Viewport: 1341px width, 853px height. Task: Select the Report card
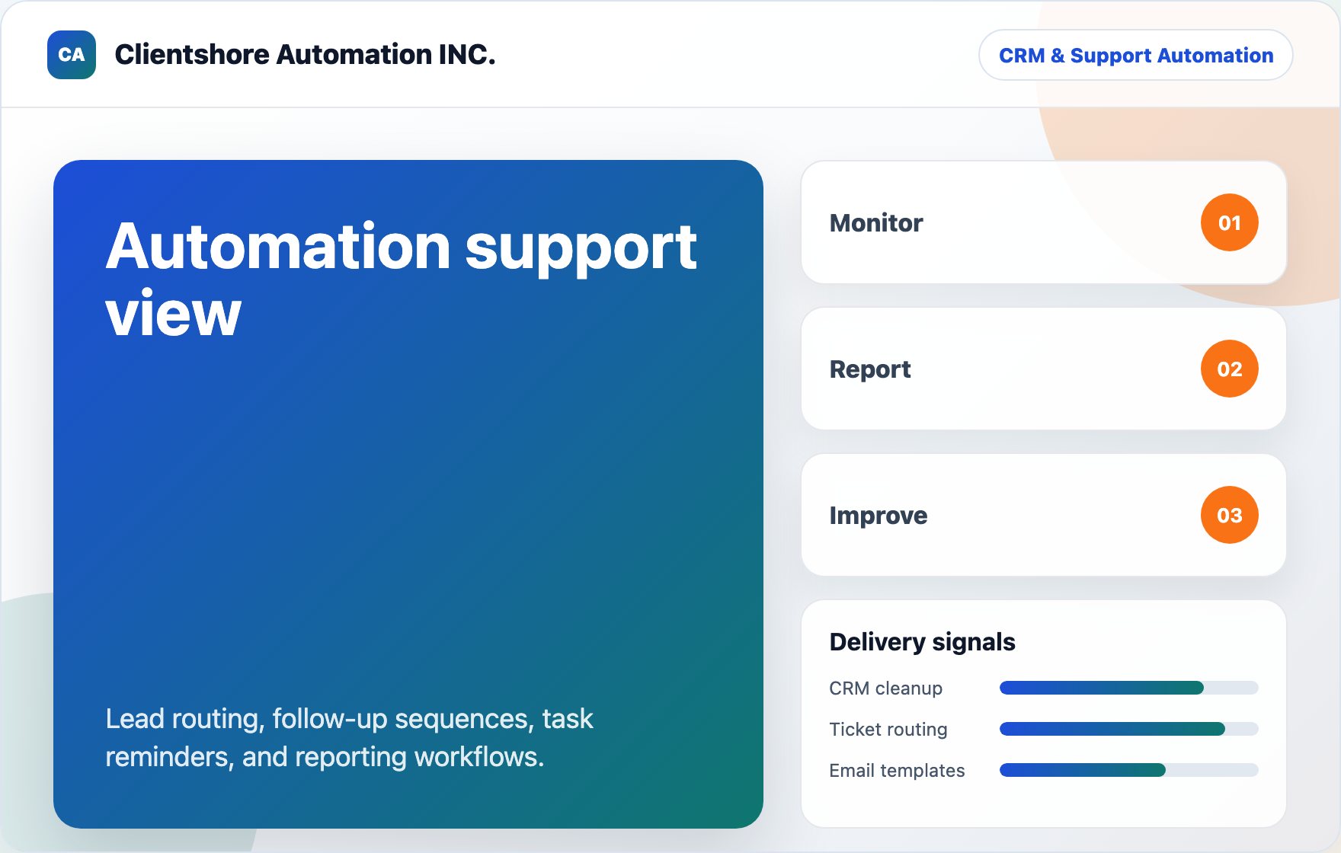point(1044,369)
